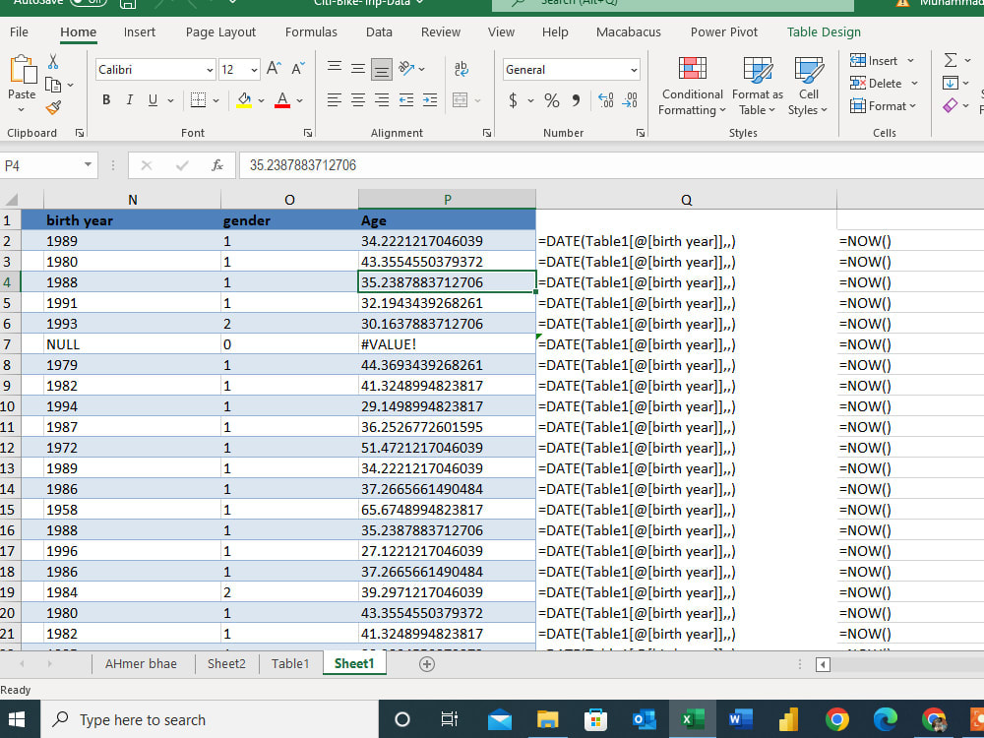Click the Cell Styles button

(x=808, y=87)
